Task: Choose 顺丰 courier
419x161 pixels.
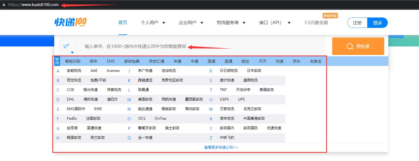Action: (94, 61)
